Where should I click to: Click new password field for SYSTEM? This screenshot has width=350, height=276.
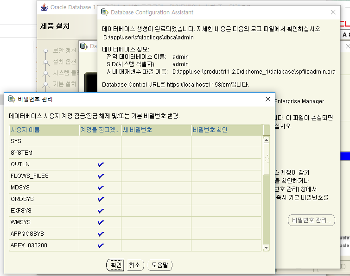tap(156, 153)
